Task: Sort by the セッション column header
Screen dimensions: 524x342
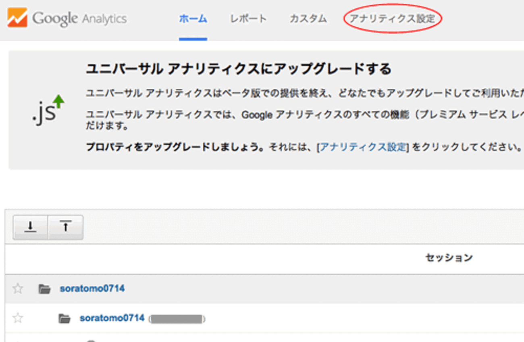Action: coord(449,257)
